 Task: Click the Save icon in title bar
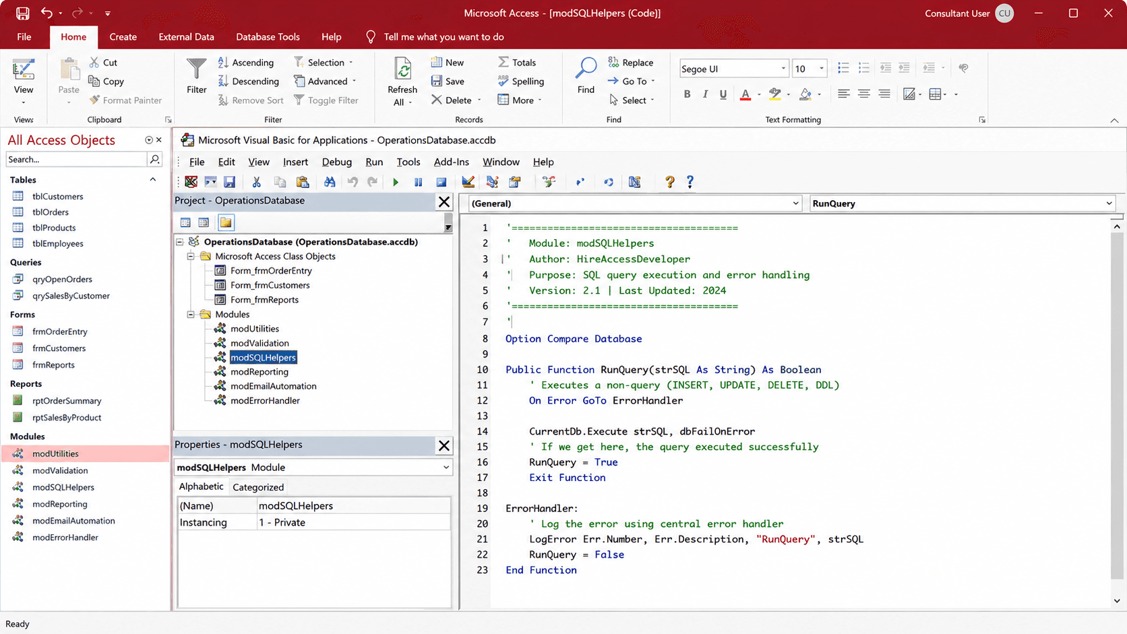point(22,13)
